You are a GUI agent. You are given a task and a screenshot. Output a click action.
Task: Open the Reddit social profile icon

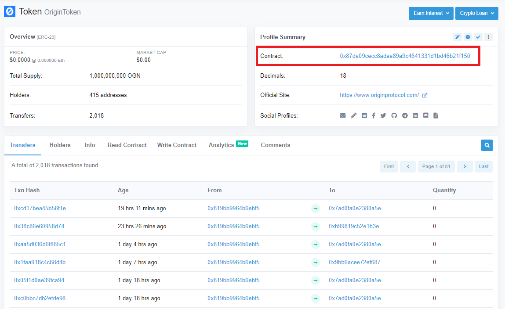pyautogui.click(x=364, y=115)
